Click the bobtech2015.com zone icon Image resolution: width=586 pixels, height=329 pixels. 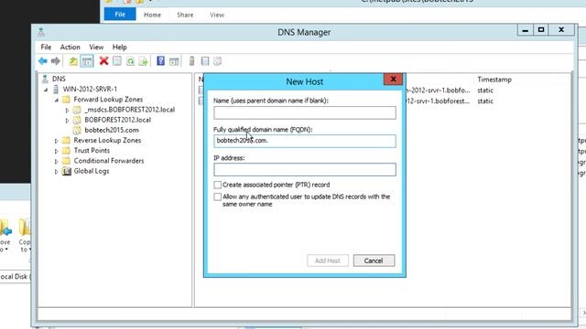[77, 130]
